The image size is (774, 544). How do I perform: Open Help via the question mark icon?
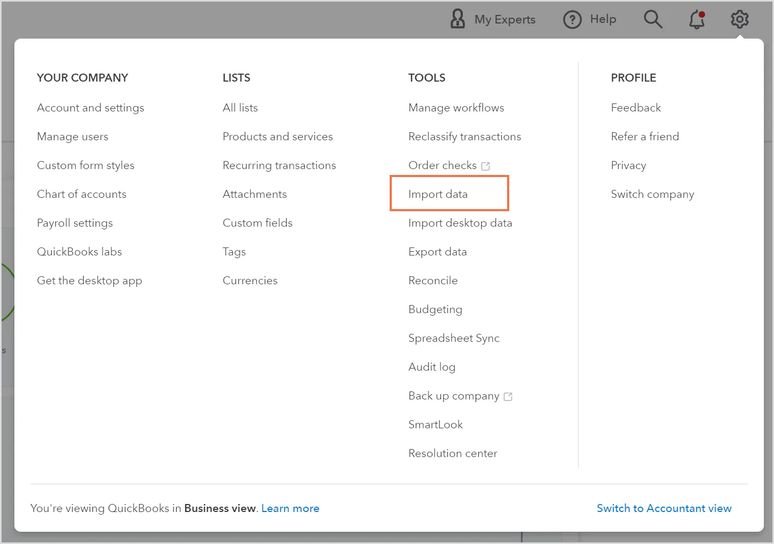(x=572, y=19)
